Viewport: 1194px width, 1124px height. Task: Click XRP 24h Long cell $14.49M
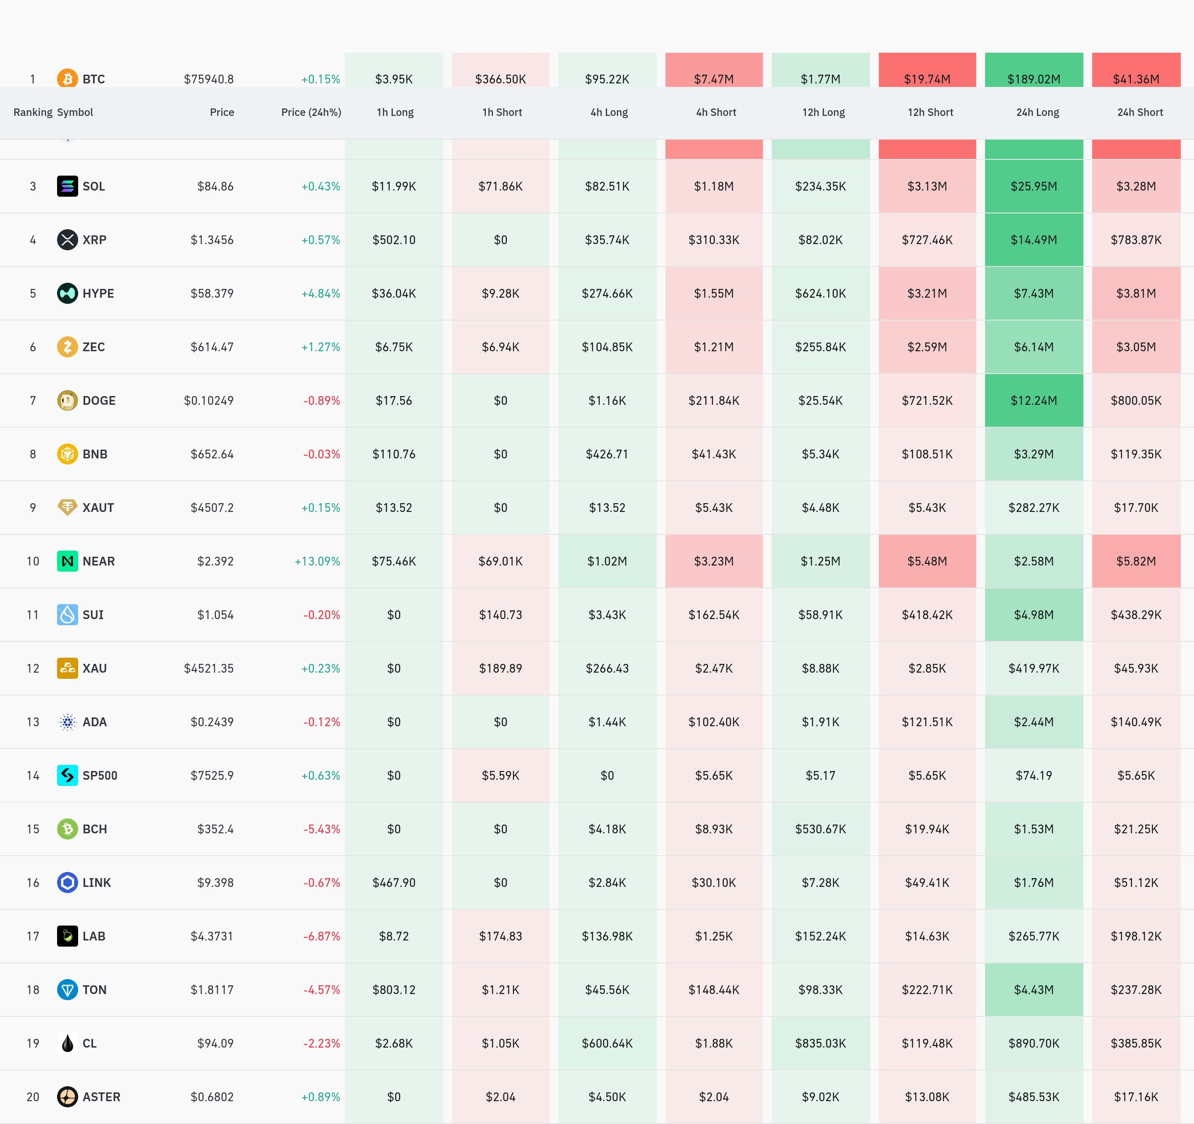[1034, 240]
